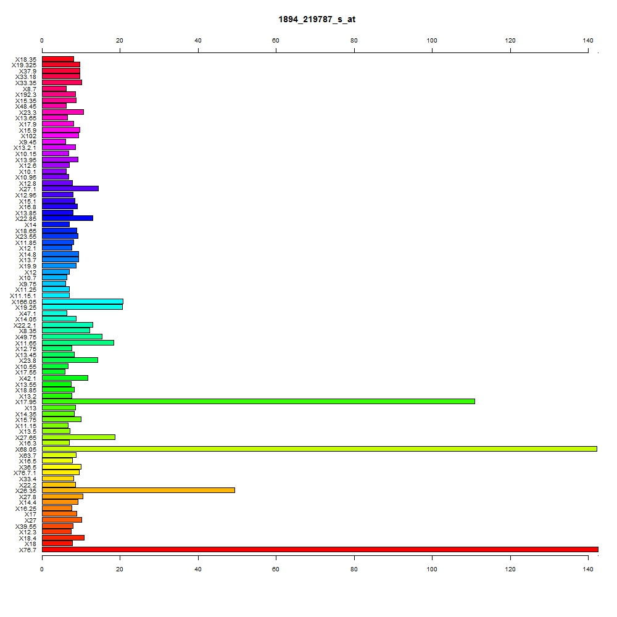Viewport: 617px width, 617px height.
Task: Click the 20 tick on bottom axis
Action: point(120,569)
